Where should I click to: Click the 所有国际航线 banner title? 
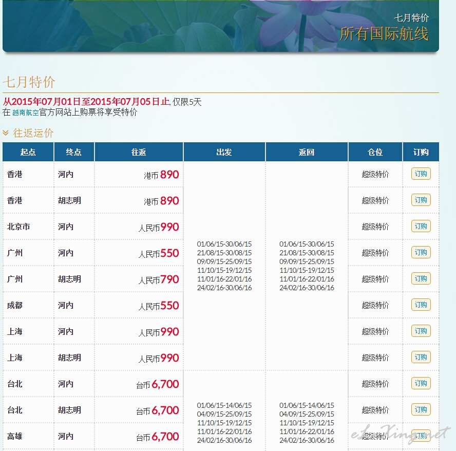click(384, 34)
